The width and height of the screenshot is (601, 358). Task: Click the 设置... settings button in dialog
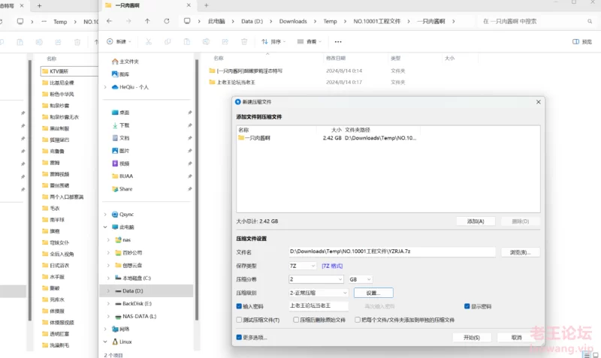tap(373, 293)
